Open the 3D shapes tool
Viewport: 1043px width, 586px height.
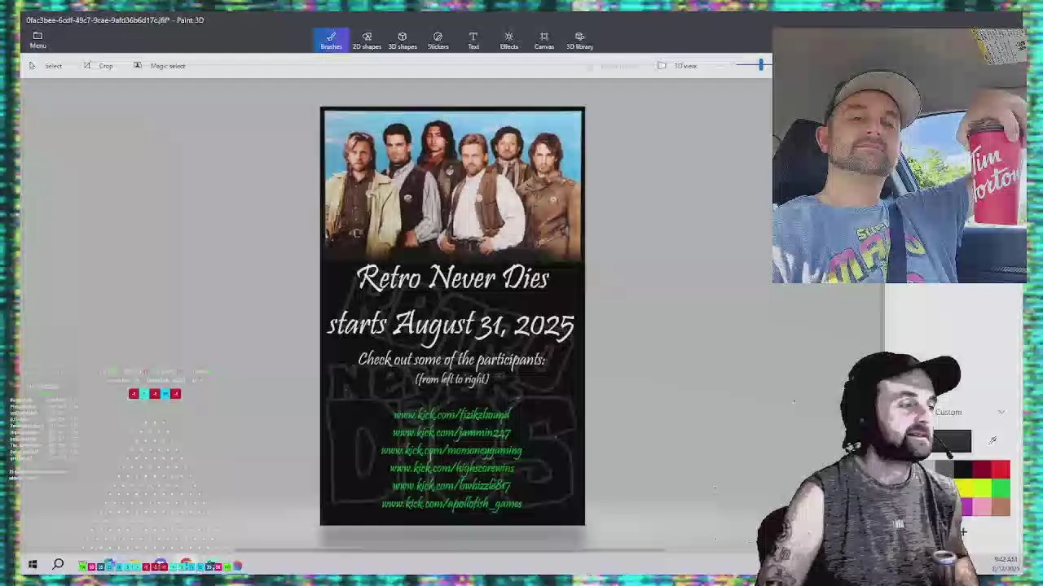pos(402,40)
